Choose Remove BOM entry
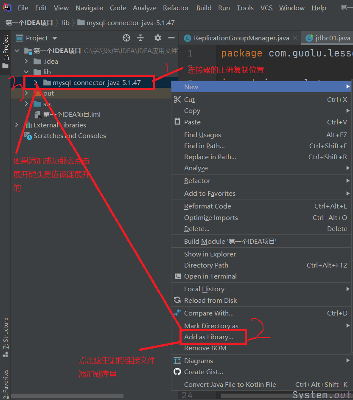Screen dimensions: 353x400 pos(261,348)
